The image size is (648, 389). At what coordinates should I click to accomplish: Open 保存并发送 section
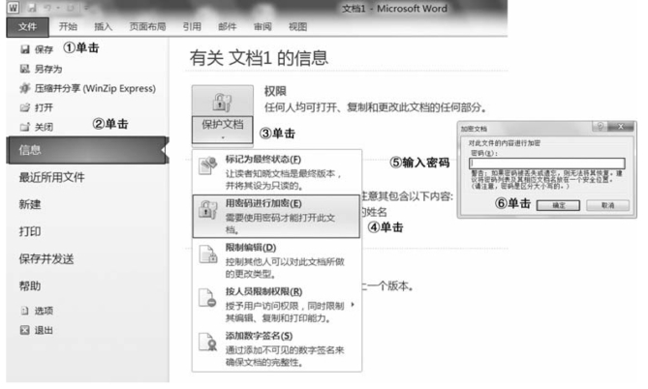pyautogui.click(x=46, y=259)
